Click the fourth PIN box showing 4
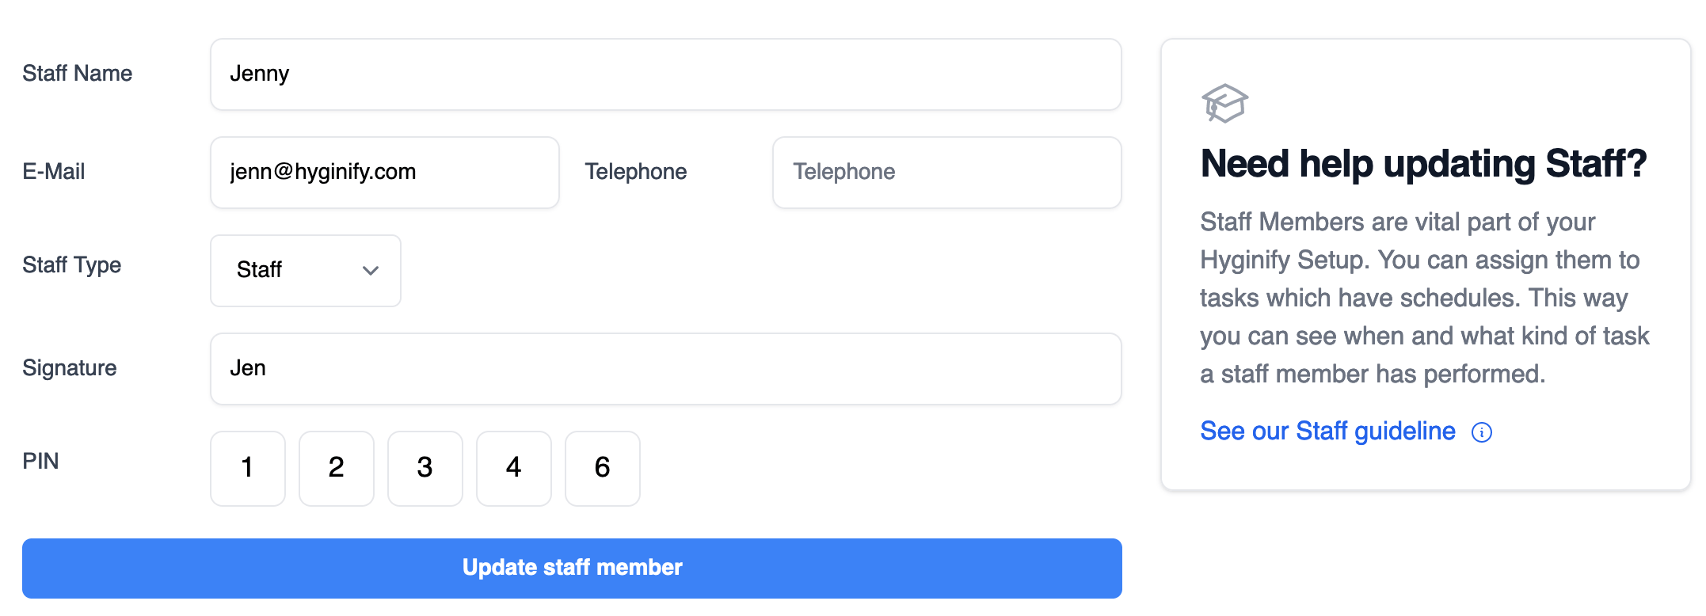 coord(514,468)
